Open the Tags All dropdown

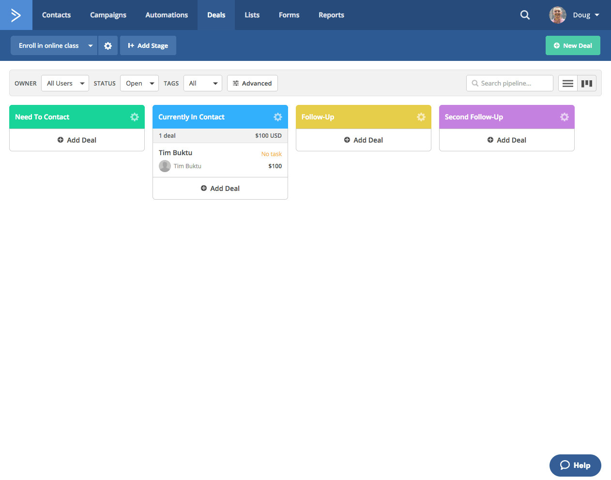203,83
